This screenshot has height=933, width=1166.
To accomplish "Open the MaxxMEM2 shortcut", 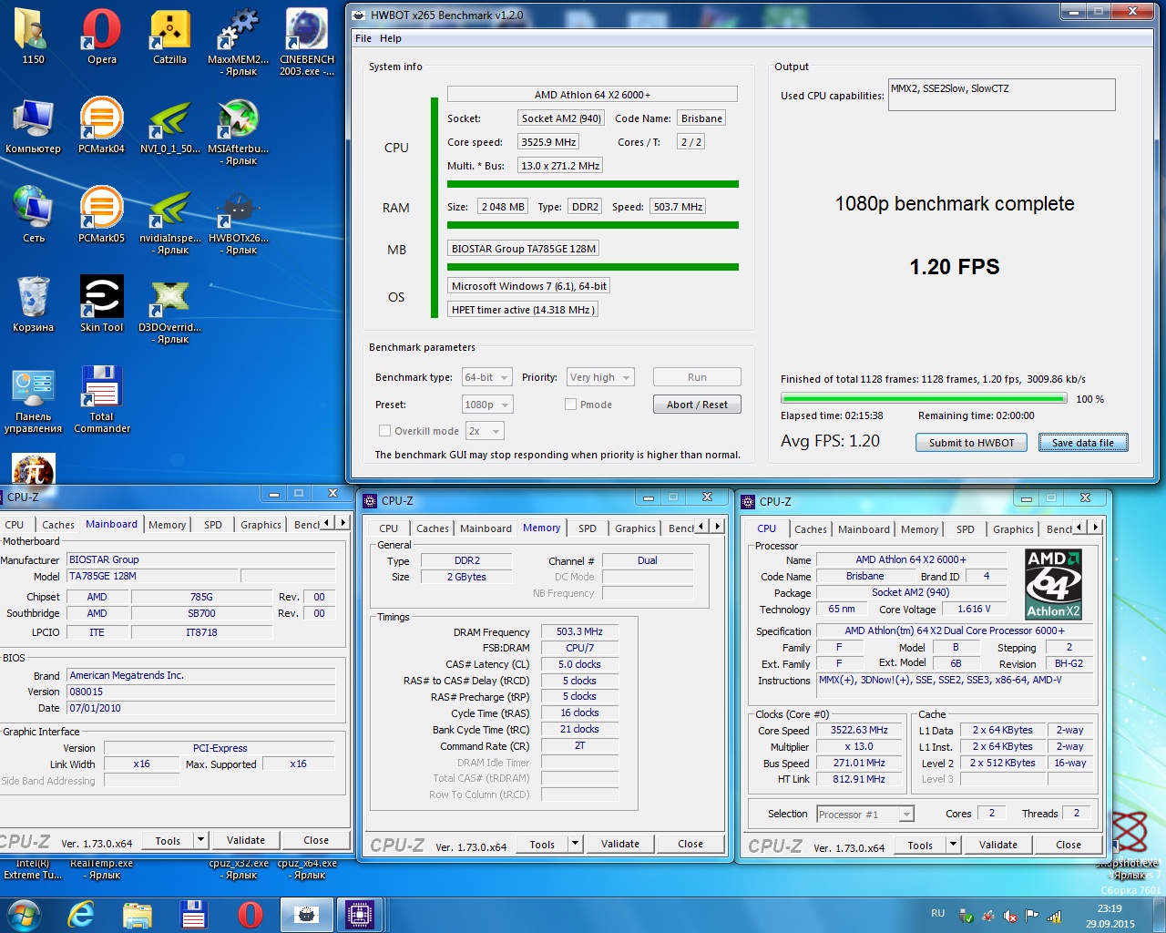I will click(239, 41).
